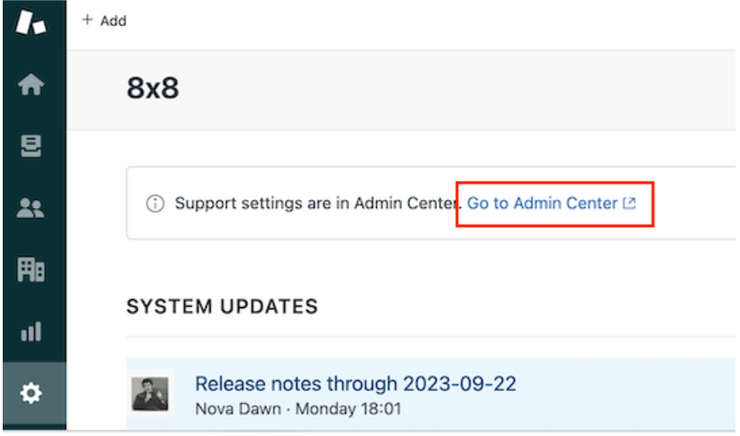Click the plus symbol beside Add
The width and height of the screenshot is (740, 436).
pos(87,21)
